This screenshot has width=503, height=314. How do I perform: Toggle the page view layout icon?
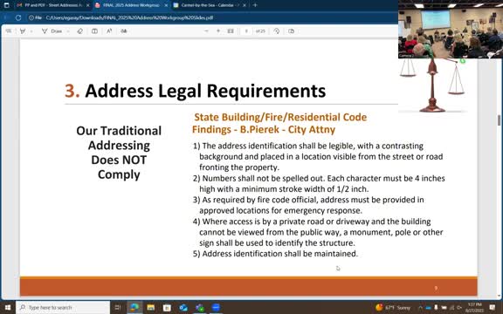pyautogui.click(x=291, y=31)
